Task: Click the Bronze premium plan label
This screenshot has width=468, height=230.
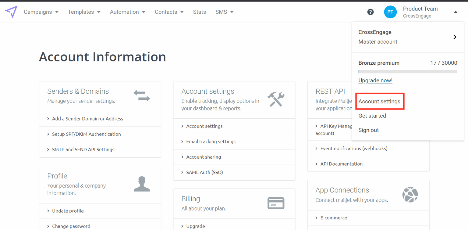Action: point(379,63)
